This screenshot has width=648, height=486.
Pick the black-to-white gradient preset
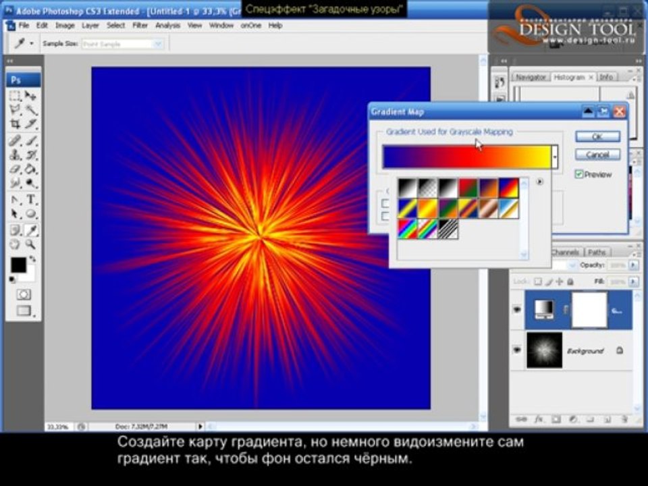click(x=448, y=188)
